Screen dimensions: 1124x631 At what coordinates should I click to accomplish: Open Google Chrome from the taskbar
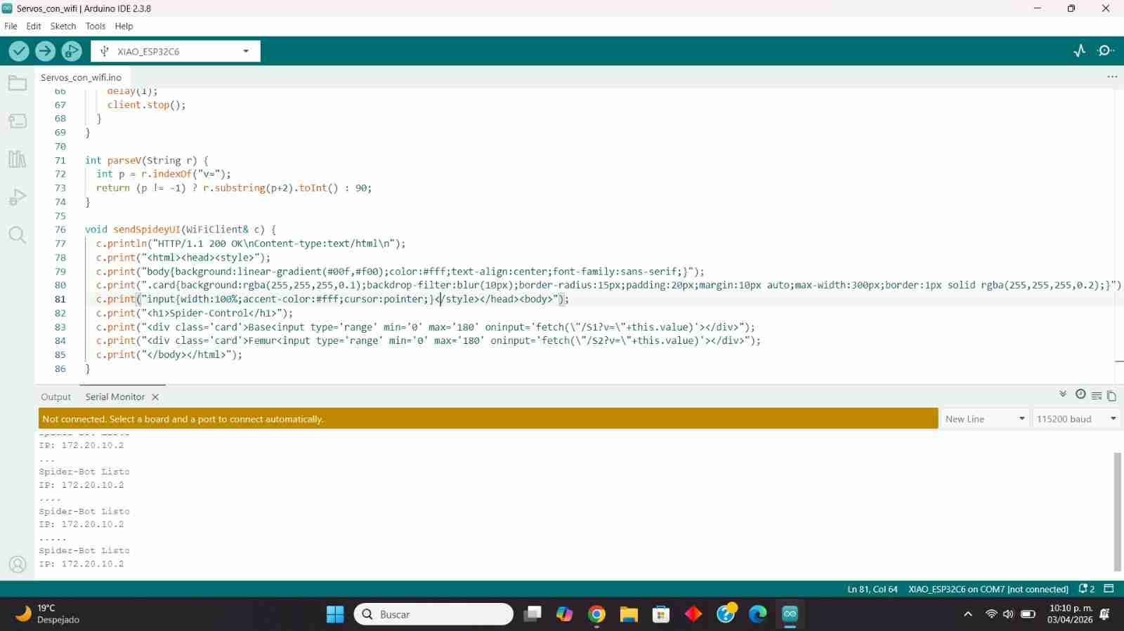597,614
